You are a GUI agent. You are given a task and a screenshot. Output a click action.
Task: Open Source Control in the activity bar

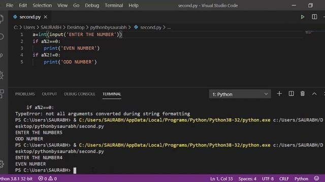pyautogui.click(x=2, y=55)
